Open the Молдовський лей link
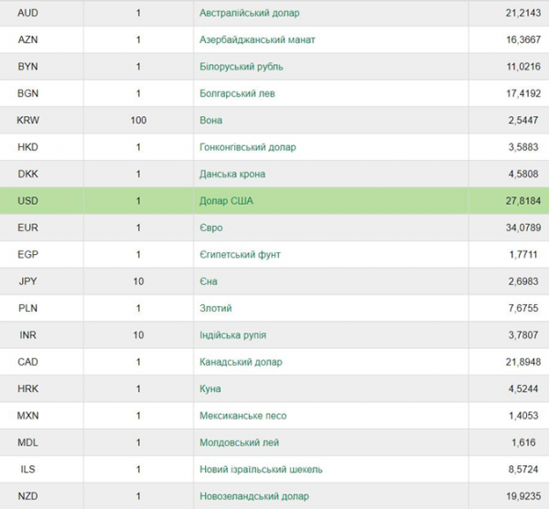 239,442
